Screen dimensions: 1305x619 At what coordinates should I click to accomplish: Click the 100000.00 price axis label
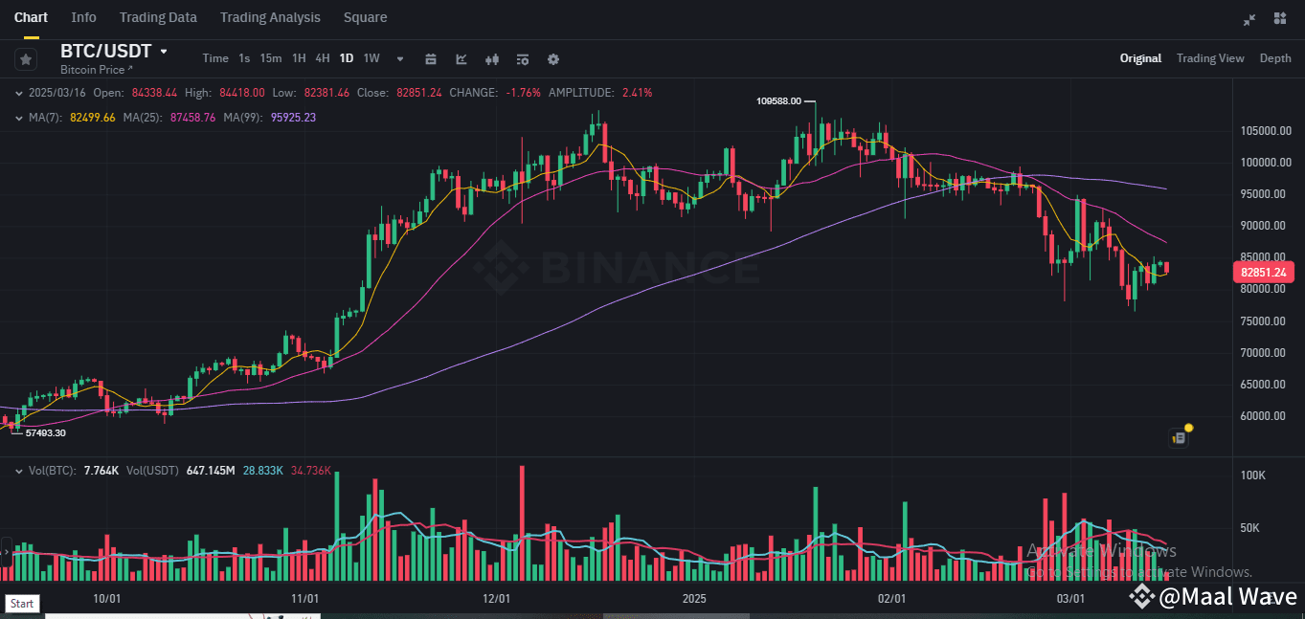tap(1264, 162)
